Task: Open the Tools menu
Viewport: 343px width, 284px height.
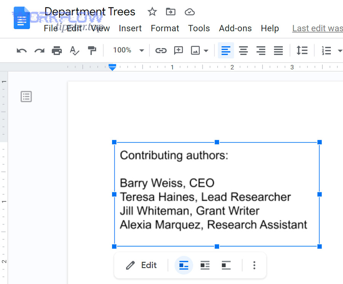Action: click(x=199, y=28)
